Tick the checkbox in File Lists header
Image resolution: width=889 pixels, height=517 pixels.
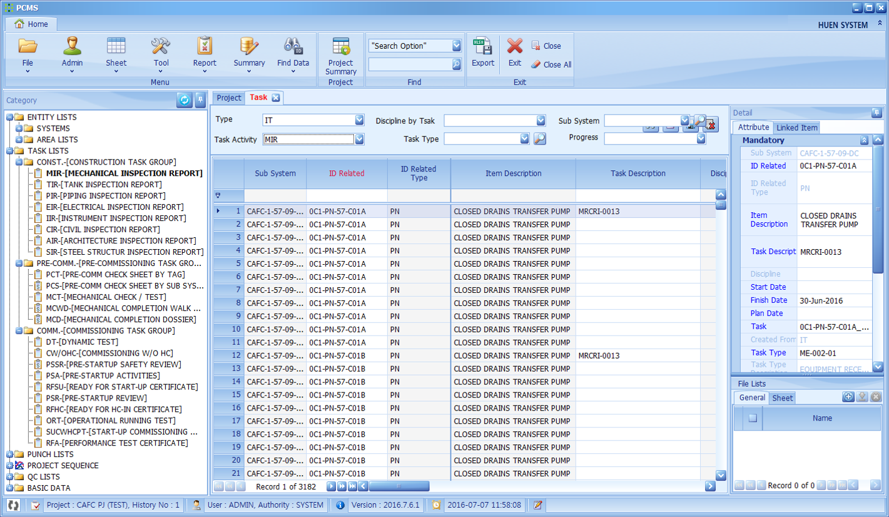(753, 418)
